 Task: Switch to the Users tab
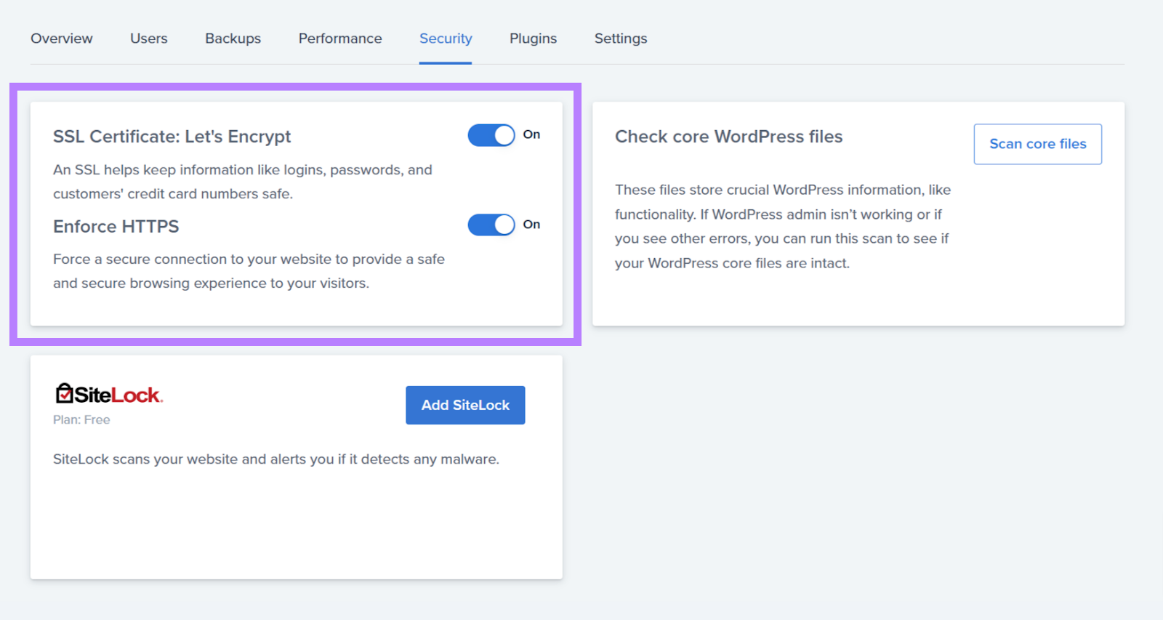[x=149, y=39]
